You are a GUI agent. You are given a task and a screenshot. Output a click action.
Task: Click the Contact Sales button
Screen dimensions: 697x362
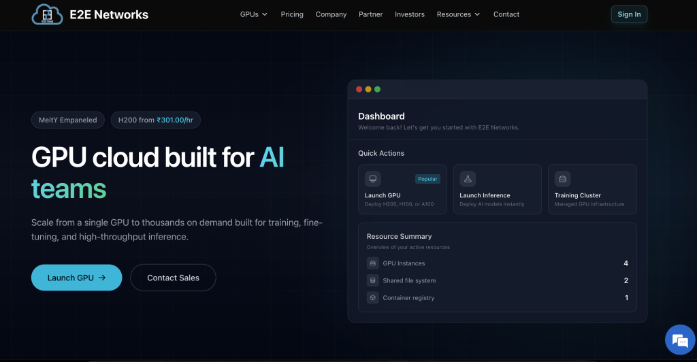point(173,278)
